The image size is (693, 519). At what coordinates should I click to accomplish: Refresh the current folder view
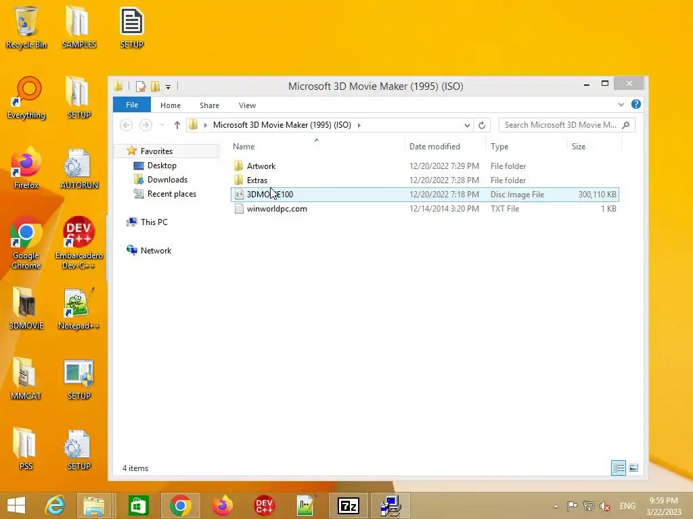click(482, 125)
